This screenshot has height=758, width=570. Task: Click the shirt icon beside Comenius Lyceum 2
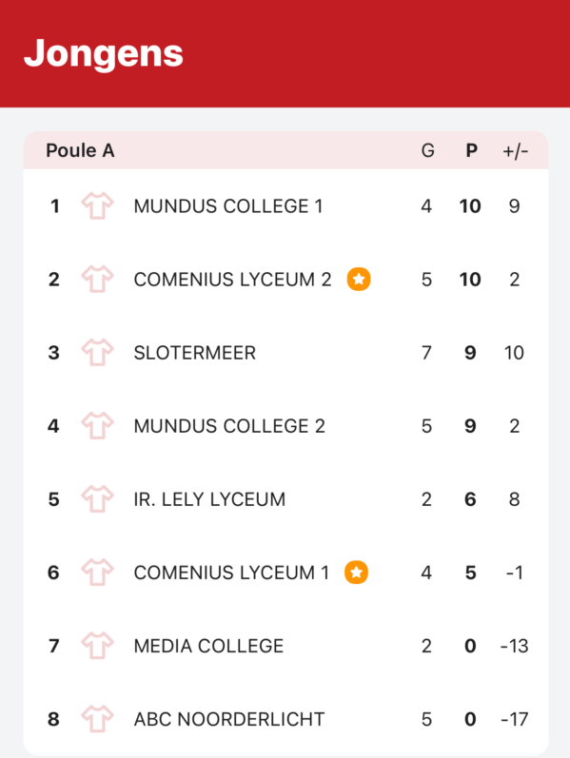coord(97,279)
